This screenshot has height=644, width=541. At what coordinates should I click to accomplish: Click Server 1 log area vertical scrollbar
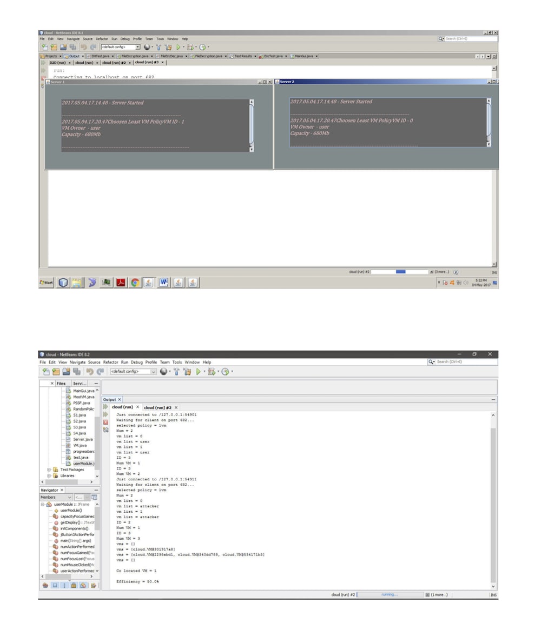(252, 126)
